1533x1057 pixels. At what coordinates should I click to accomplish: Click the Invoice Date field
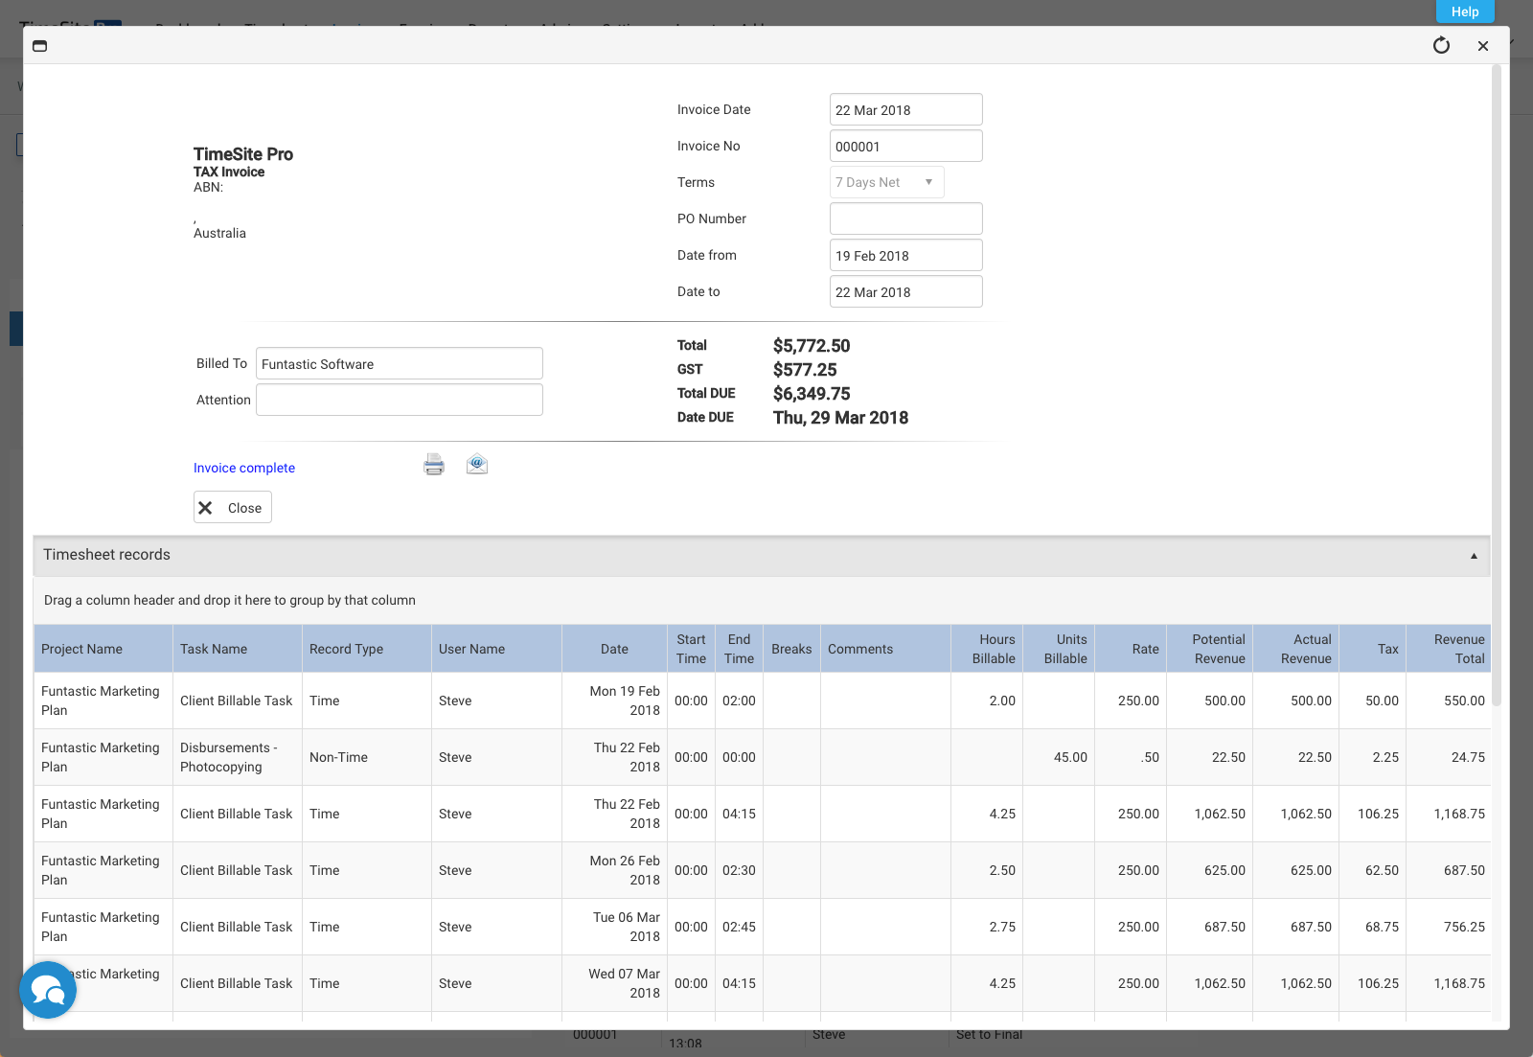tap(906, 109)
